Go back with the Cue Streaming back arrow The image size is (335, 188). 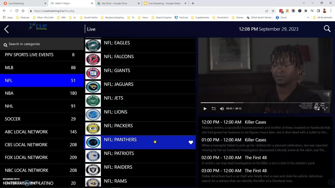pos(7,29)
